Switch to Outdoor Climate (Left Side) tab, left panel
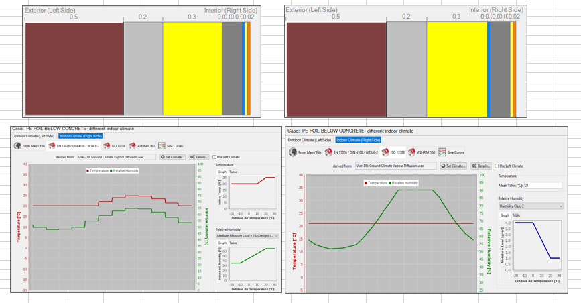The width and height of the screenshot is (581, 303). tap(34, 136)
